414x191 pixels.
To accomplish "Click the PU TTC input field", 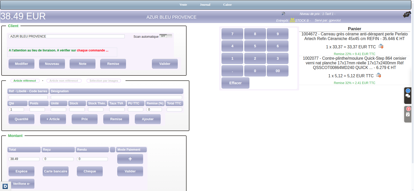I will coord(136,110).
